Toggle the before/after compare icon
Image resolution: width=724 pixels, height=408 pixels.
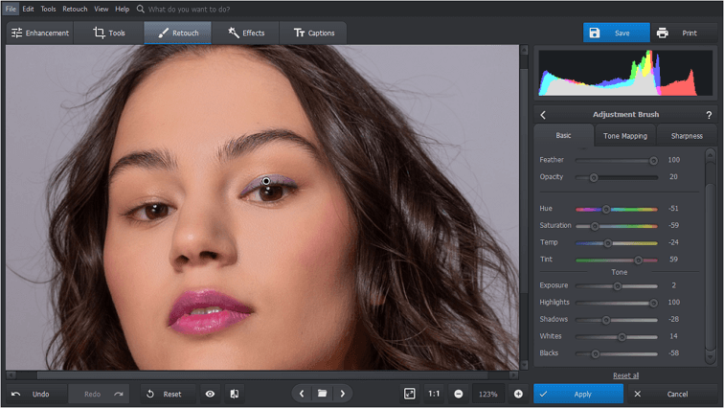235,394
